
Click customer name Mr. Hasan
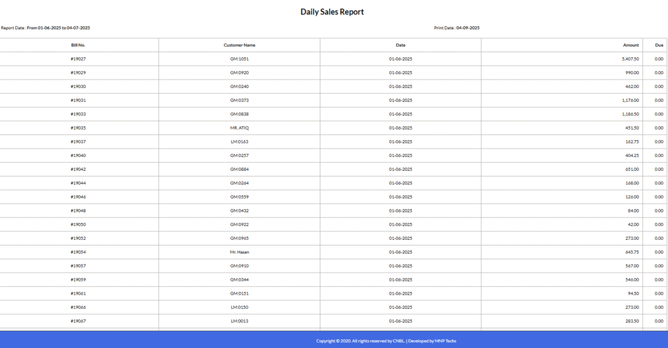tap(239, 252)
